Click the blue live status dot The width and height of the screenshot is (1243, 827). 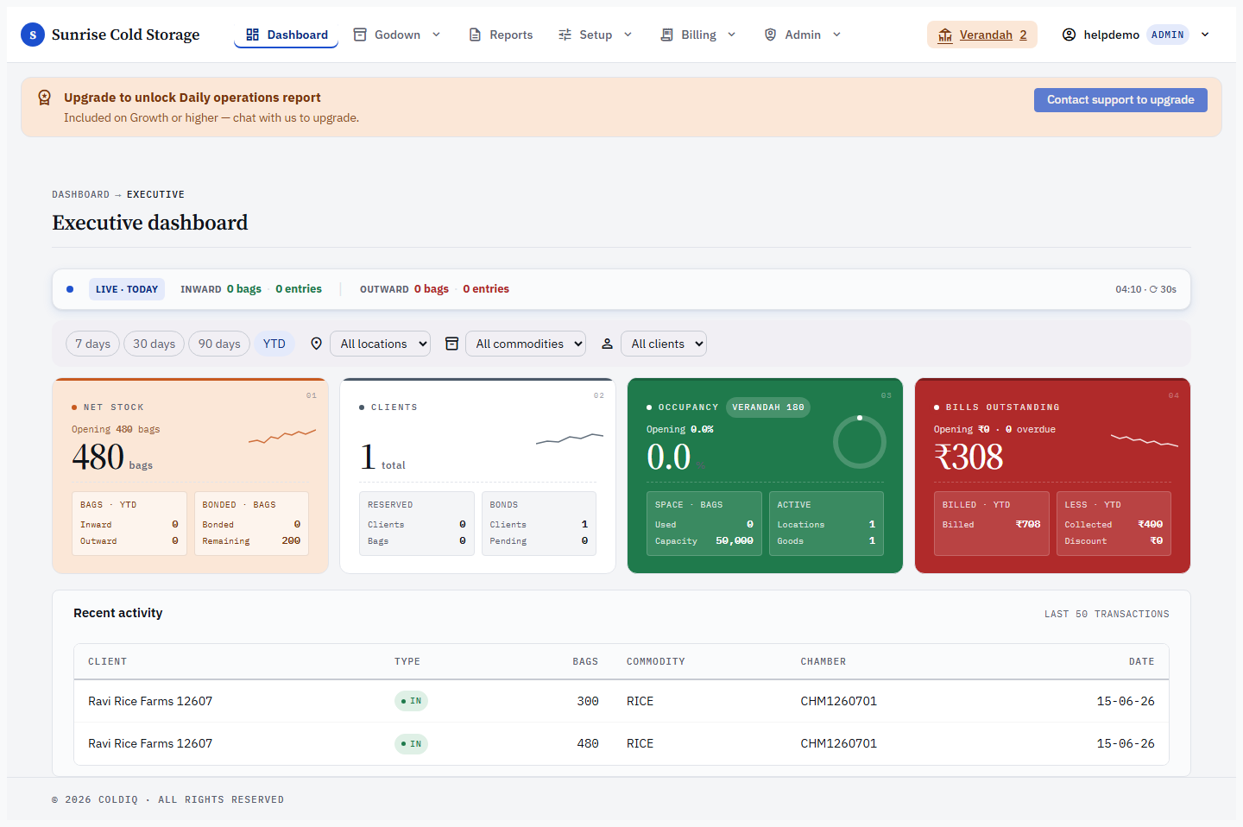point(70,289)
